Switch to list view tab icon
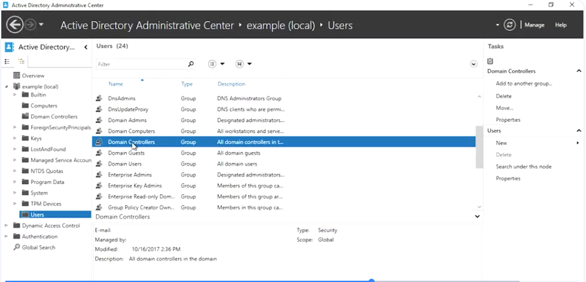The image size is (586, 282). (x=7, y=62)
